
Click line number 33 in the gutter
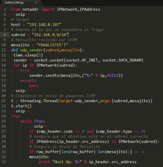[x=4, y=162]
